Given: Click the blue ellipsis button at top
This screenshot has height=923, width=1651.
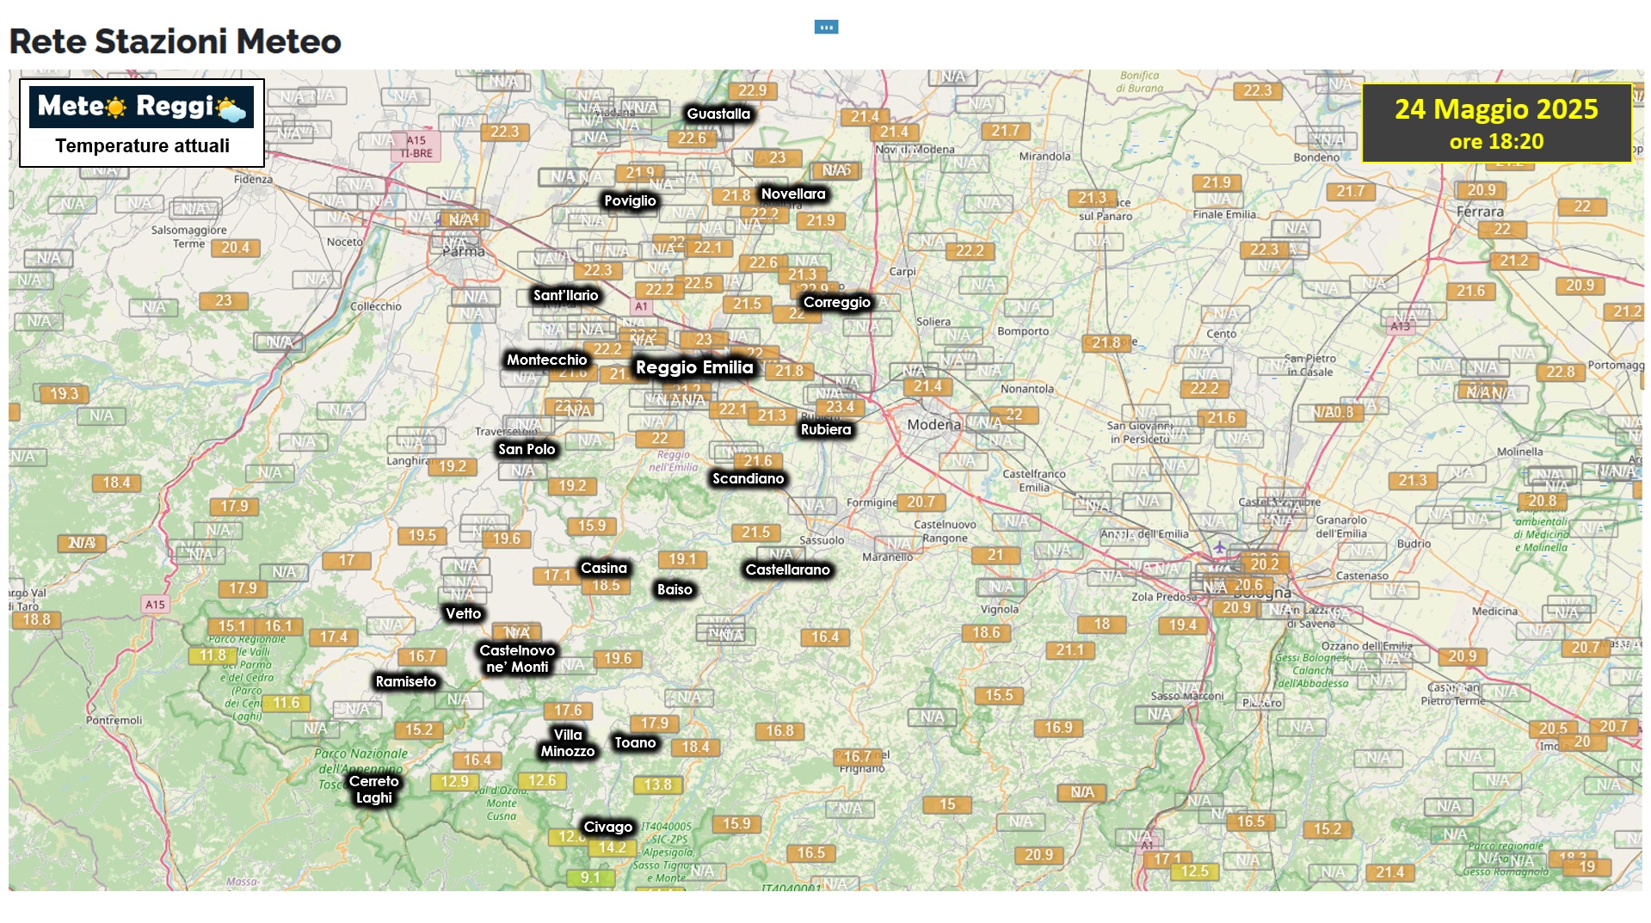Looking at the screenshot, I should coord(826,27).
